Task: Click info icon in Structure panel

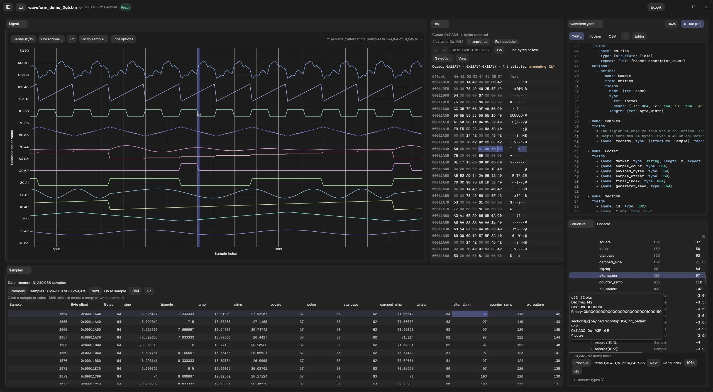Action: point(703,236)
